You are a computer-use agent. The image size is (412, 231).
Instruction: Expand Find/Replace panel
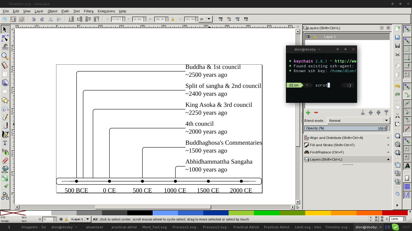point(347,152)
